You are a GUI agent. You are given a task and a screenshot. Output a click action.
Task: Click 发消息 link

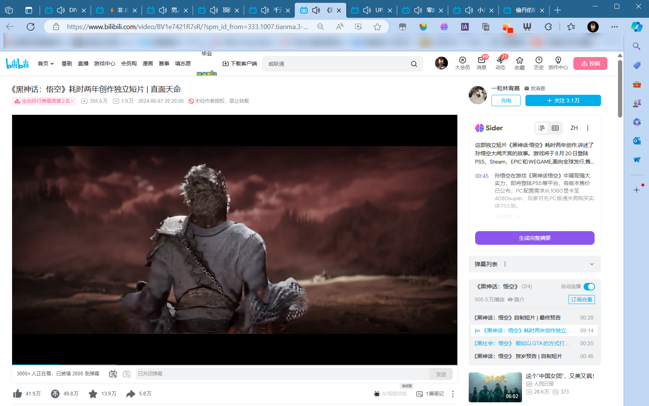click(x=535, y=88)
